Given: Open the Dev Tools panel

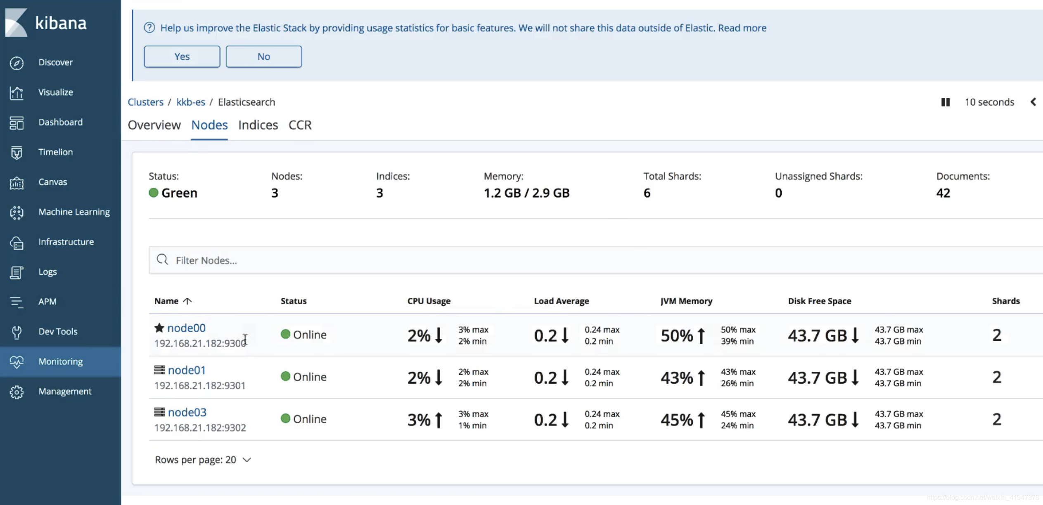Looking at the screenshot, I should pyautogui.click(x=57, y=331).
